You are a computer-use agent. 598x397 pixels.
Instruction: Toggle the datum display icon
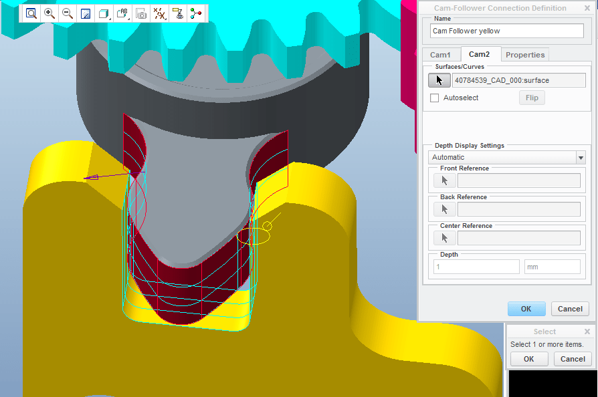click(158, 12)
